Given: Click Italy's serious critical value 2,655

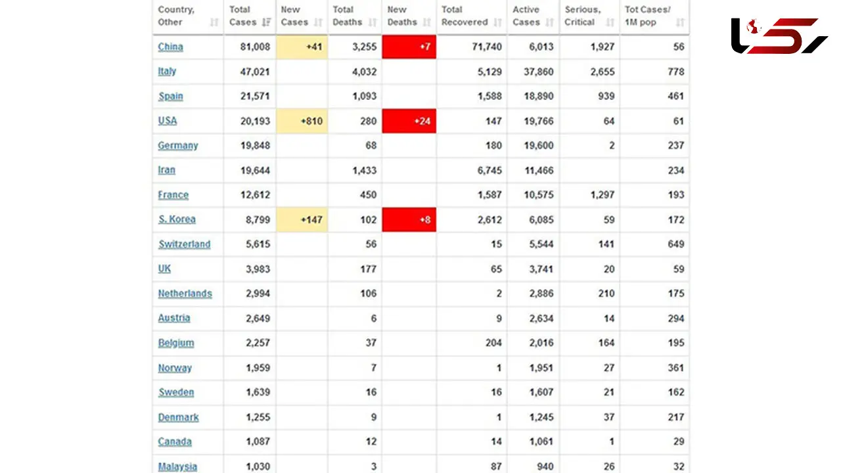Looking at the screenshot, I should click(x=602, y=72).
